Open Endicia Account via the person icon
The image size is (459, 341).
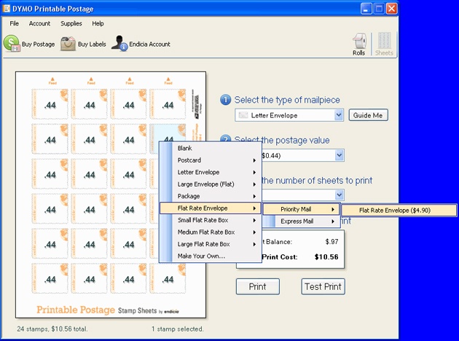coord(119,44)
